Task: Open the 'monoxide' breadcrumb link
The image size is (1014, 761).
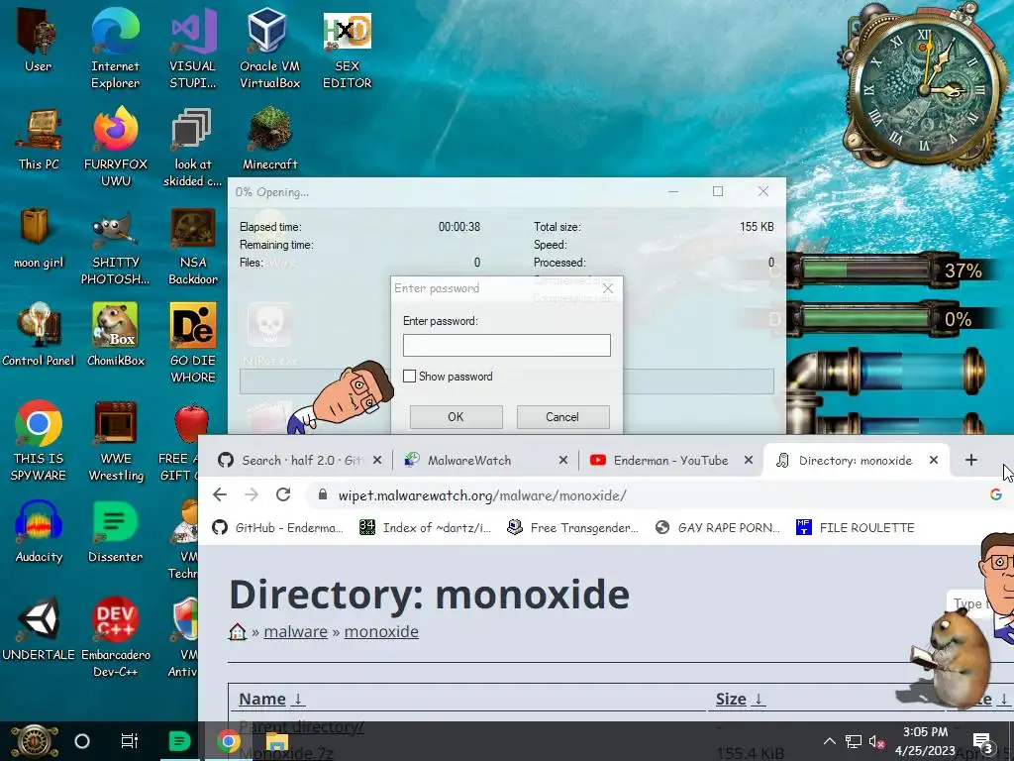Action: [381, 631]
